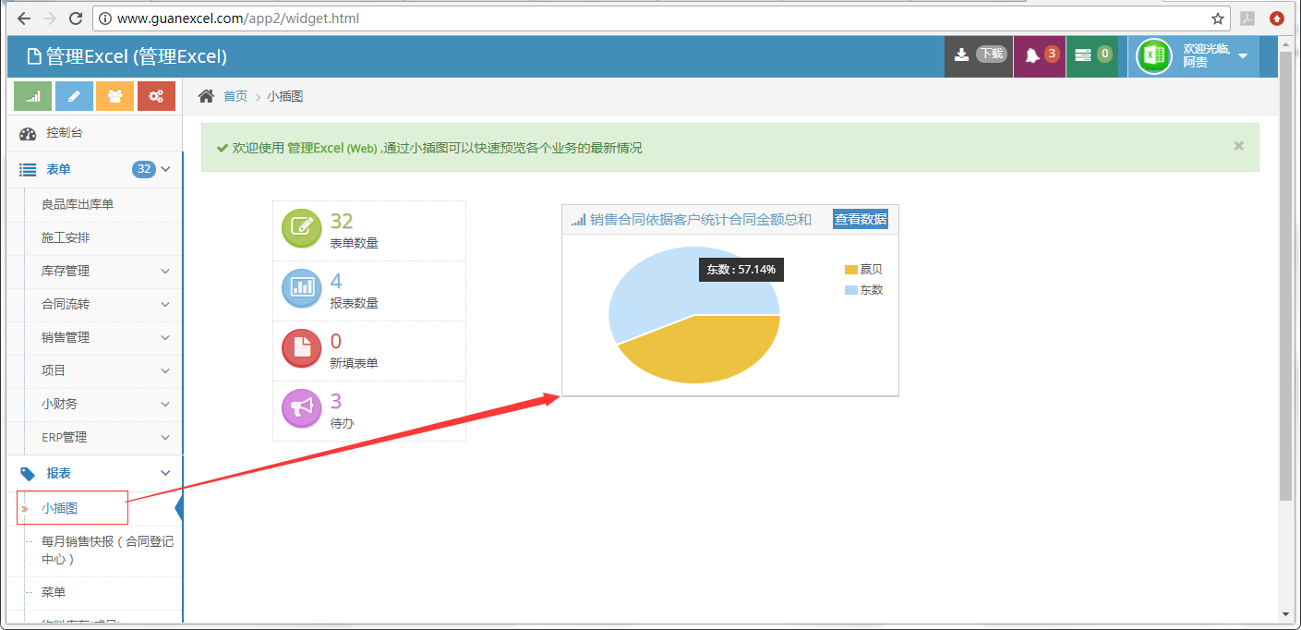Click the 表单数量 label
The width and height of the screenshot is (1301, 630).
(x=354, y=243)
